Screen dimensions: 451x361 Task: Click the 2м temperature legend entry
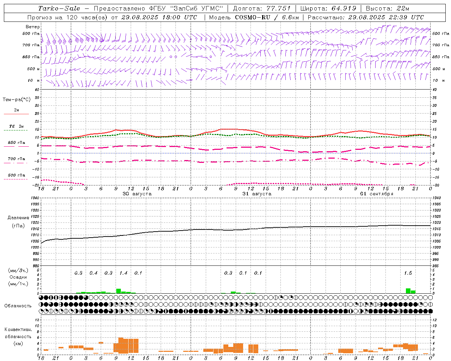coord(17,110)
